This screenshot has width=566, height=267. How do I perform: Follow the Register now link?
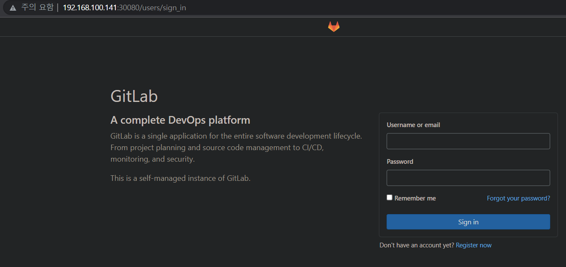tap(473, 245)
